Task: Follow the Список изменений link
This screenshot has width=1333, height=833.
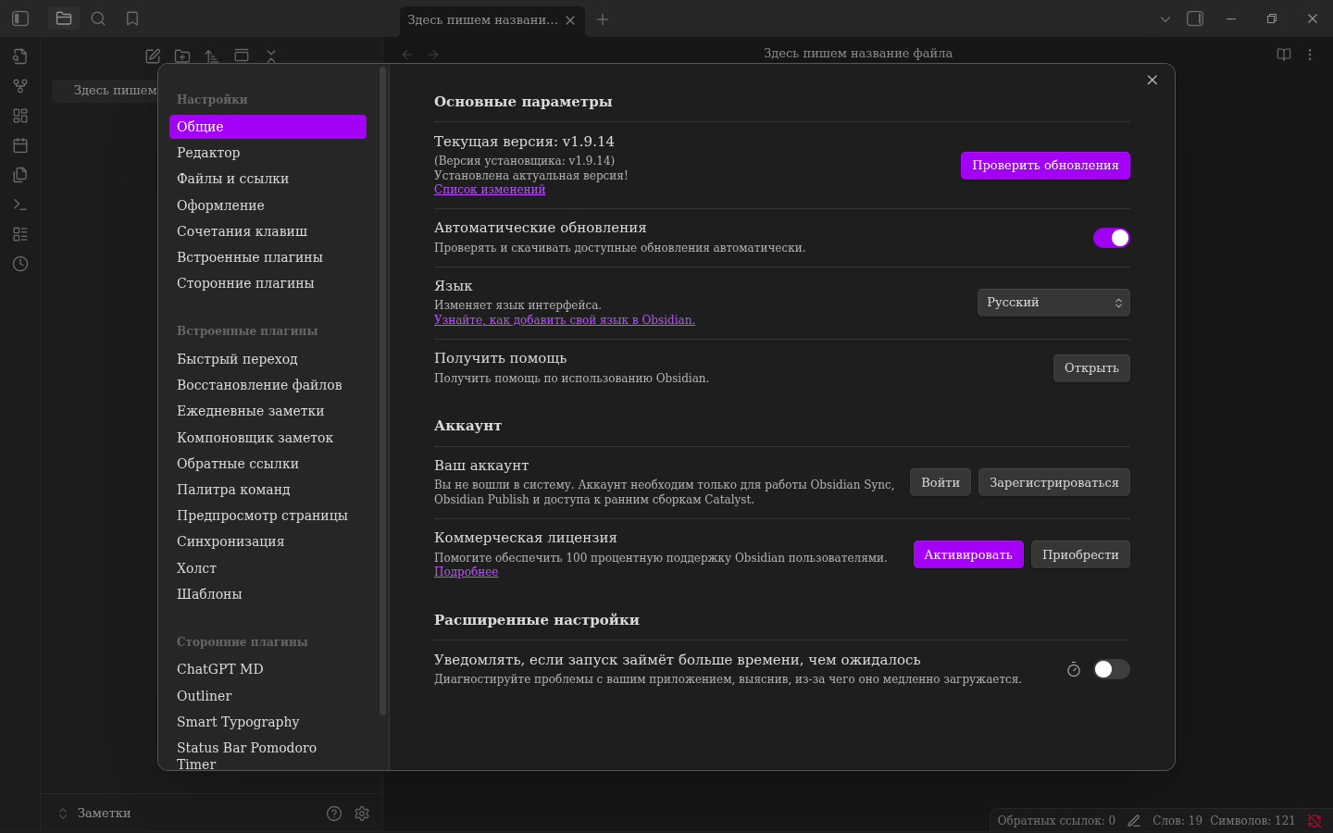Action: tap(490, 190)
